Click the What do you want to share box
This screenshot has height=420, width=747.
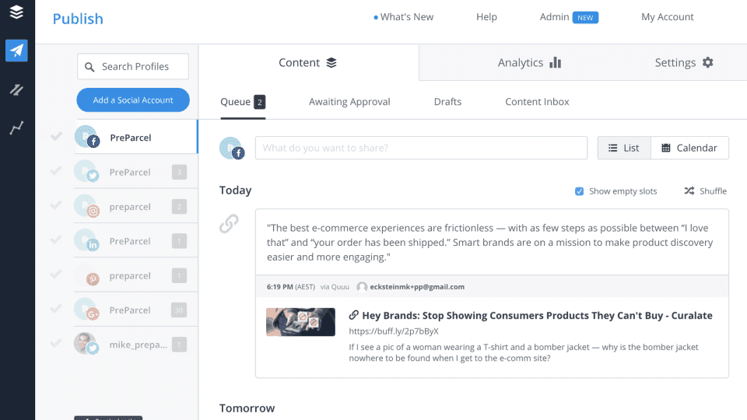pyautogui.click(x=421, y=148)
